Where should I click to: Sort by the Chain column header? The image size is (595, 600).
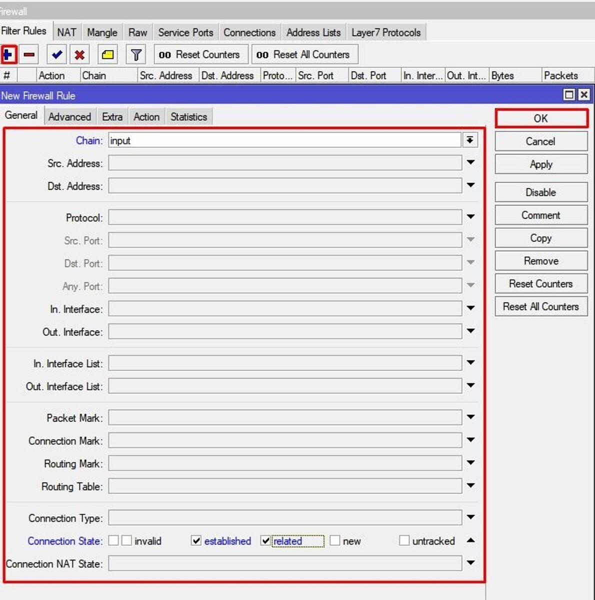[108, 75]
